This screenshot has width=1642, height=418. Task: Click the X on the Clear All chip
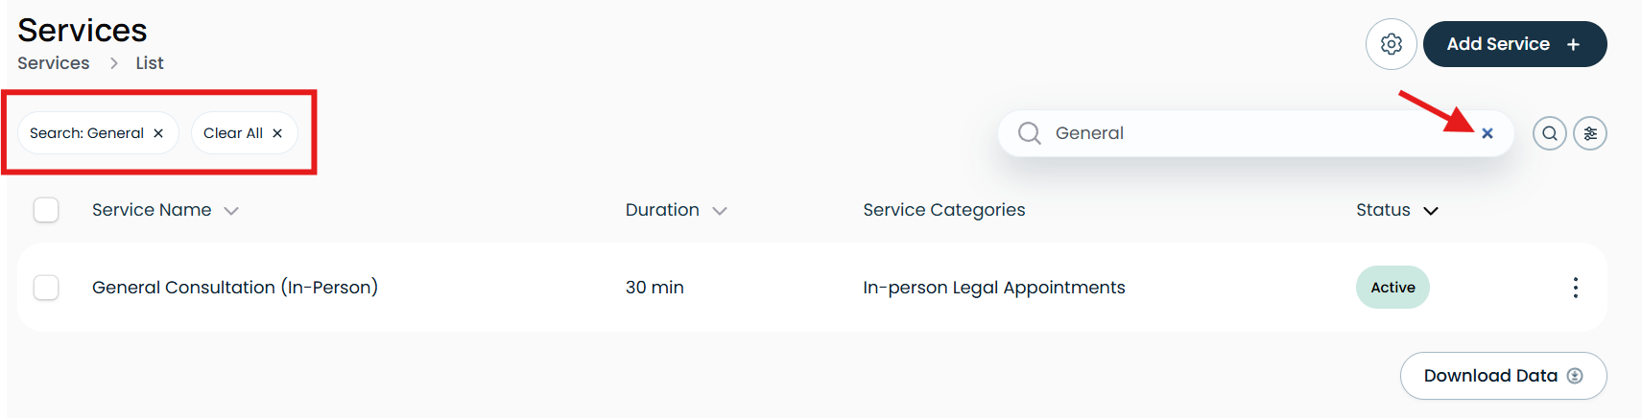tap(277, 133)
